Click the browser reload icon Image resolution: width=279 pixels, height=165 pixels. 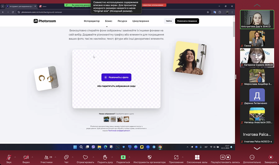(x=13, y=12)
